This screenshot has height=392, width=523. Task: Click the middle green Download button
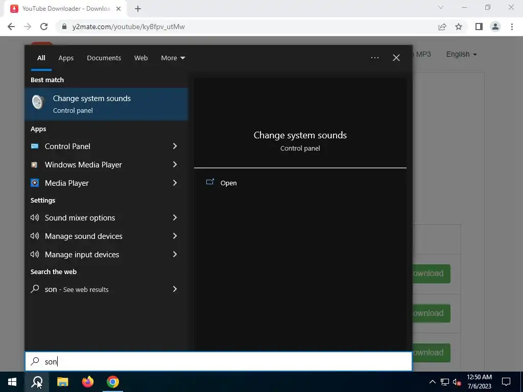click(x=432, y=313)
